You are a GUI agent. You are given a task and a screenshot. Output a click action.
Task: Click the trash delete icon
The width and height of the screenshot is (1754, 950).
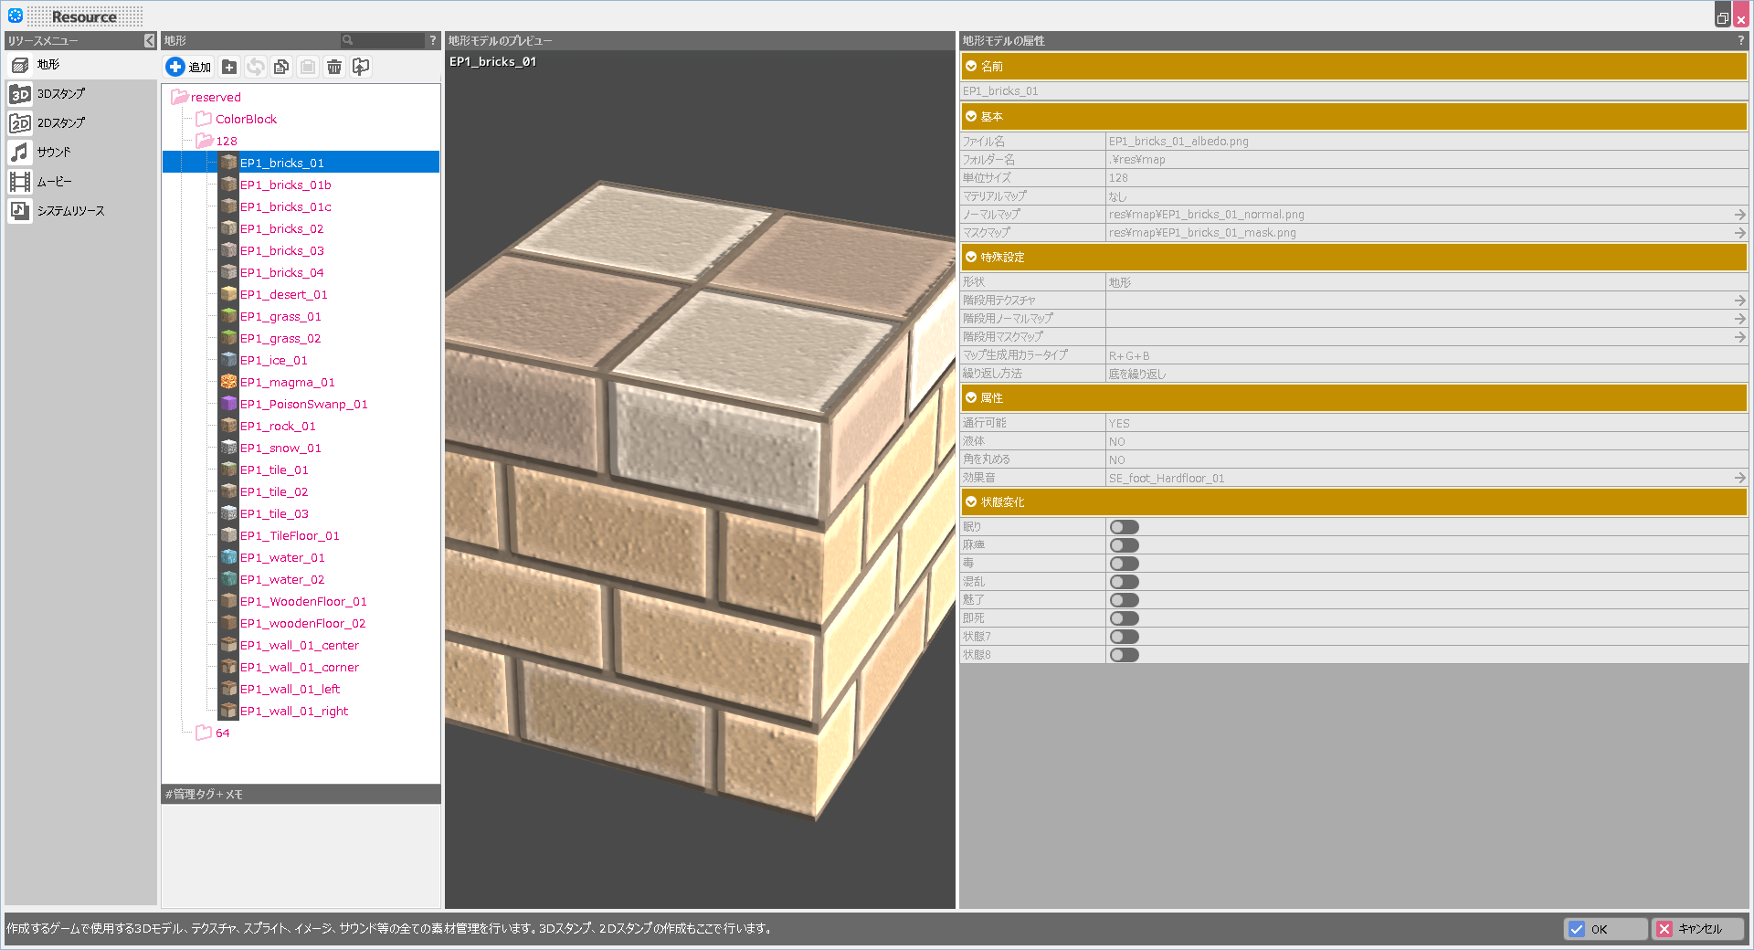click(x=334, y=67)
